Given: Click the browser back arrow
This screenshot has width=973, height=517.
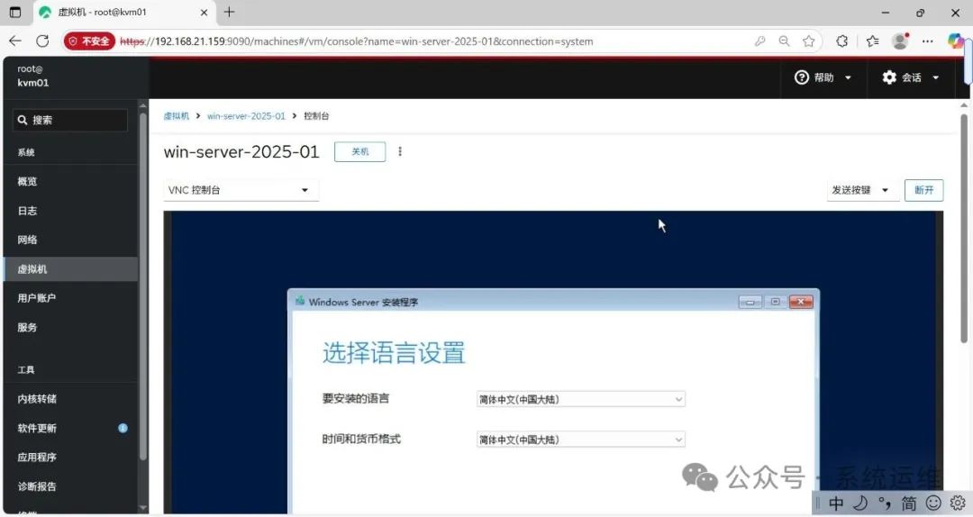Looking at the screenshot, I should tap(15, 41).
